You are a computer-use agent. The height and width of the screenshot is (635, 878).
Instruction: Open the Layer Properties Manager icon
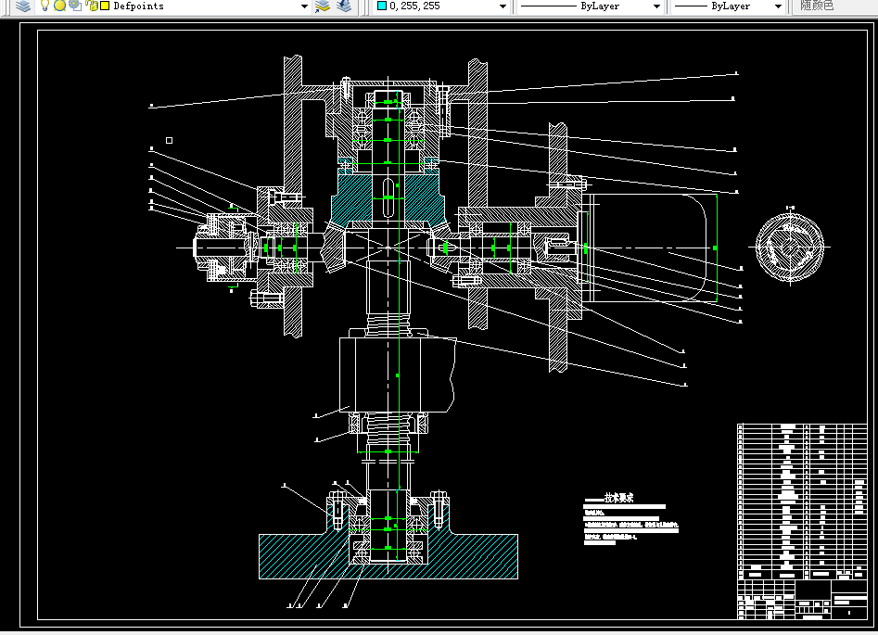click(22, 6)
